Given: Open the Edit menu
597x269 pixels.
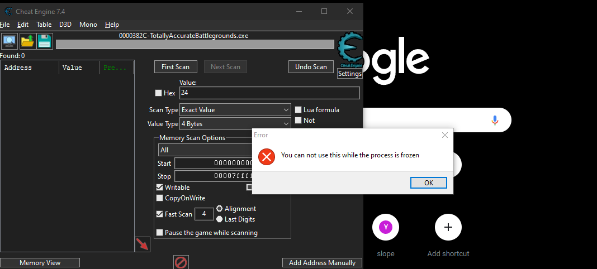Looking at the screenshot, I should pyautogui.click(x=23, y=25).
